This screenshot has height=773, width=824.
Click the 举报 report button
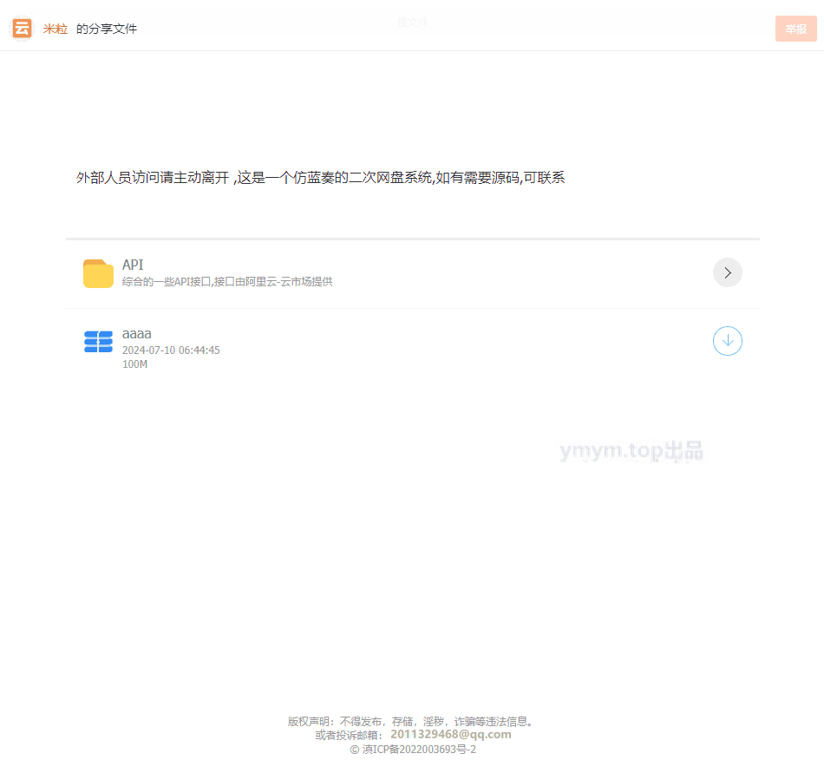click(x=795, y=29)
